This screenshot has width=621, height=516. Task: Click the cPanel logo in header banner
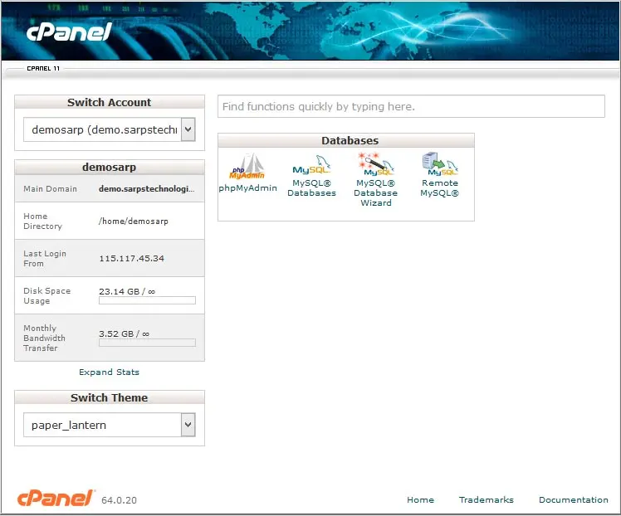[69, 32]
